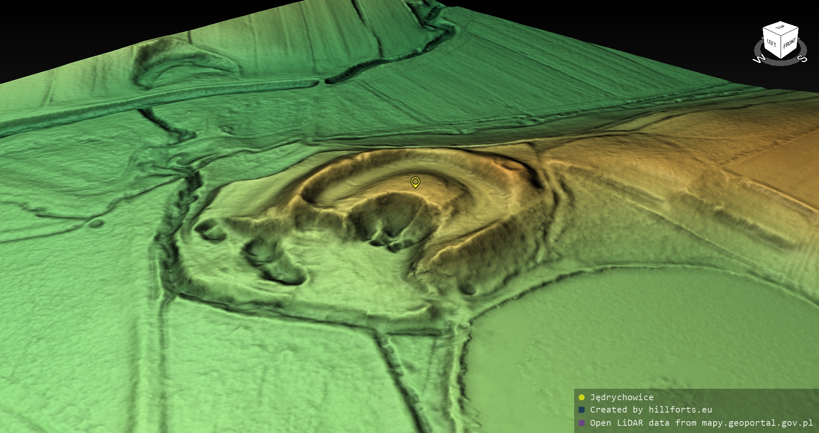The height and width of the screenshot is (433, 819).
Task: Switch to FRONT view on the navigation cube
Action: click(x=790, y=43)
